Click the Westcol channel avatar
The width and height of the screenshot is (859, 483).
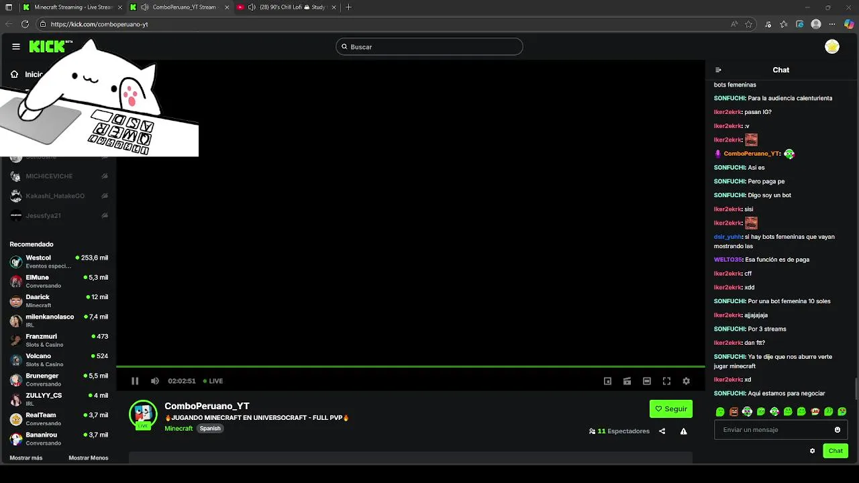coord(16,262)
